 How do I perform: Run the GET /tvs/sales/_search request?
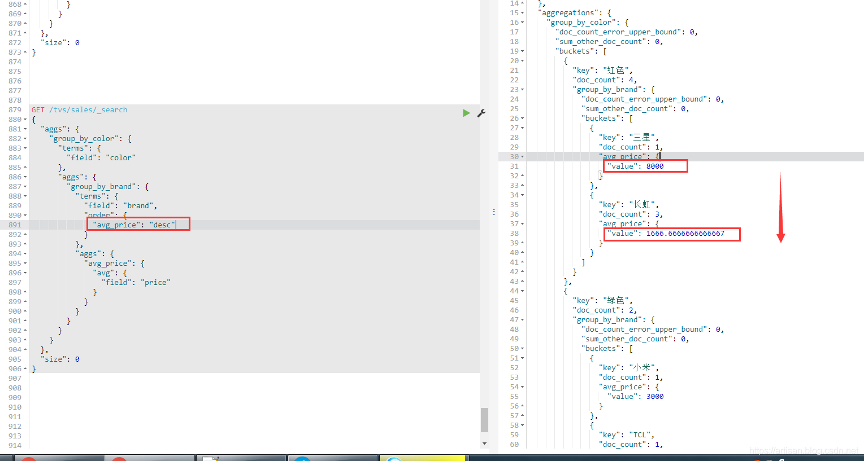click(x=466, y=113)
